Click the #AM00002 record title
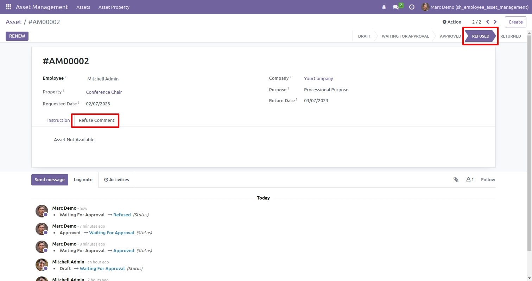This screenshot has height=281, width=532. click(x=66, y=61)
